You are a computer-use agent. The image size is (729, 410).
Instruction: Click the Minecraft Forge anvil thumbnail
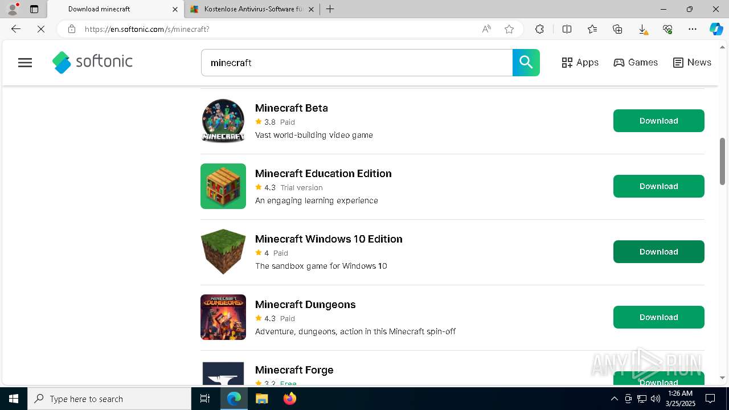click(223, 373)
